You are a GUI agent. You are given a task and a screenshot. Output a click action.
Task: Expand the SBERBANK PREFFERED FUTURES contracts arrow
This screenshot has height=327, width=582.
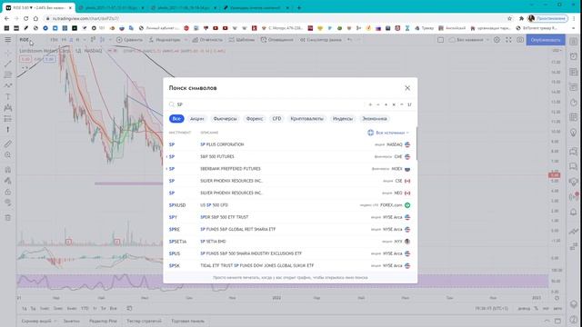tap(166, 169)
